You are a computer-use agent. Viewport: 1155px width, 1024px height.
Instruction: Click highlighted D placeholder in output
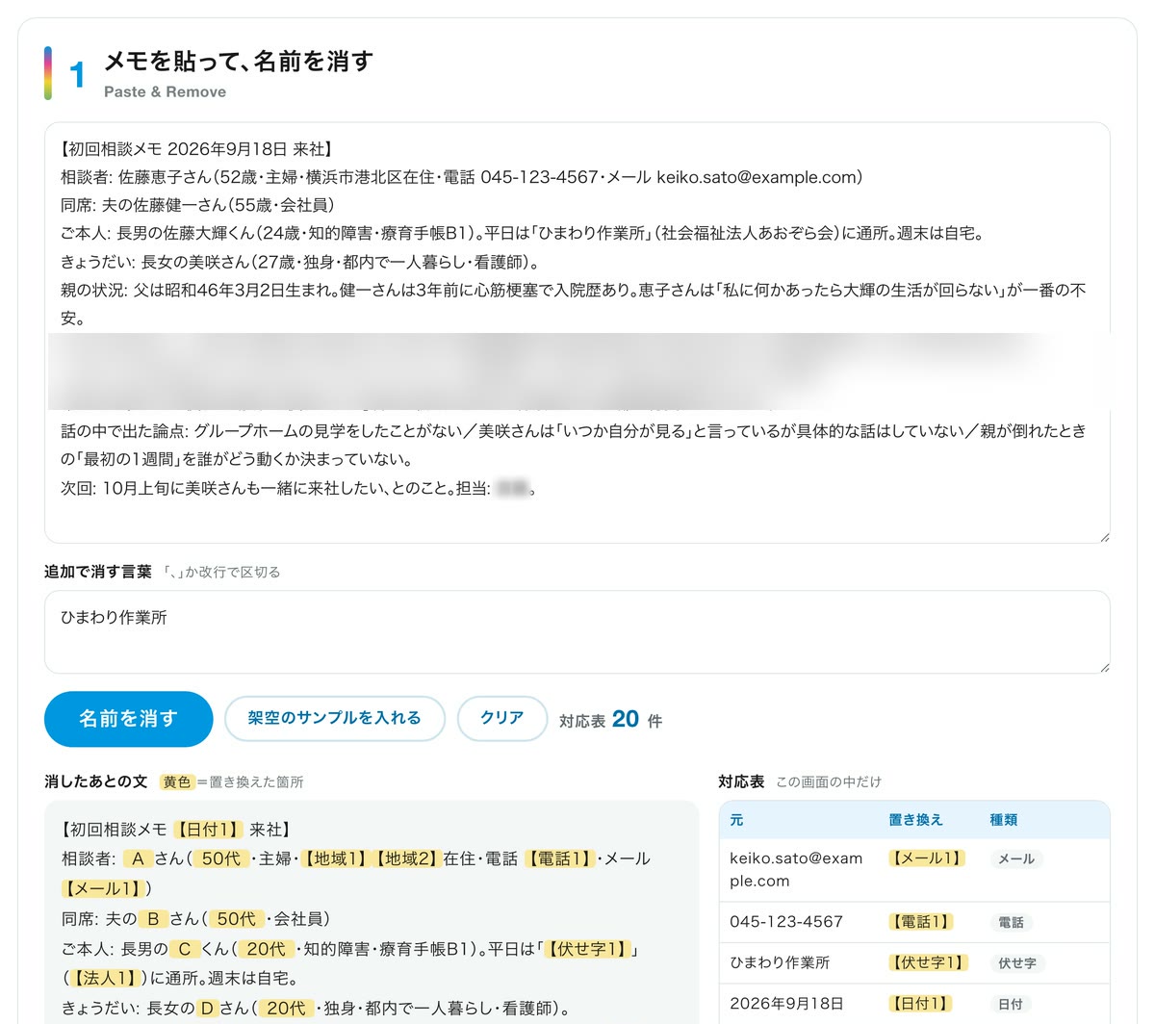(x=207, y=1009)
